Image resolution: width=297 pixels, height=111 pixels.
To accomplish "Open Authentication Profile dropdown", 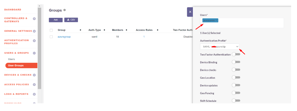I will pyautogui.click(x=220, y=46).
